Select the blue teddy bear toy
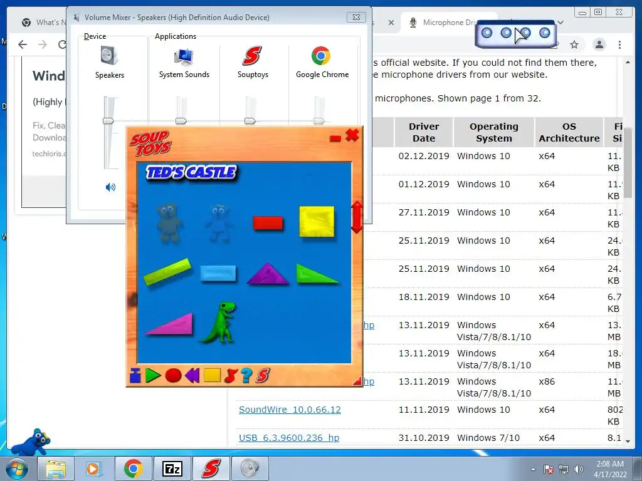 (219, 224)
